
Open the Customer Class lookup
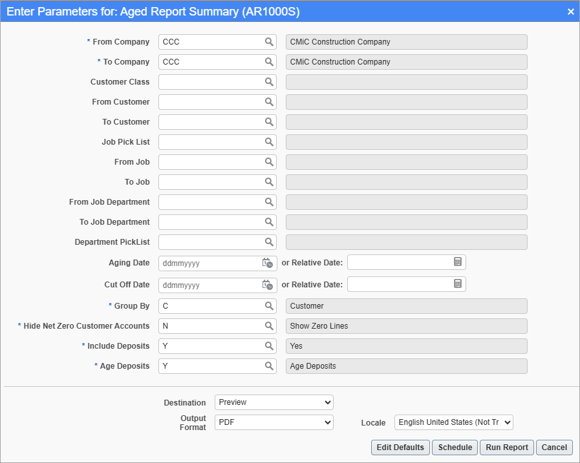pos(271,81)
